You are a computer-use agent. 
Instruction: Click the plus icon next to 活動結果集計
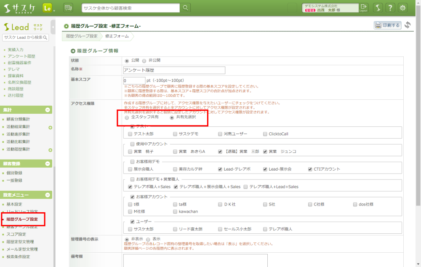coord(50,127)
